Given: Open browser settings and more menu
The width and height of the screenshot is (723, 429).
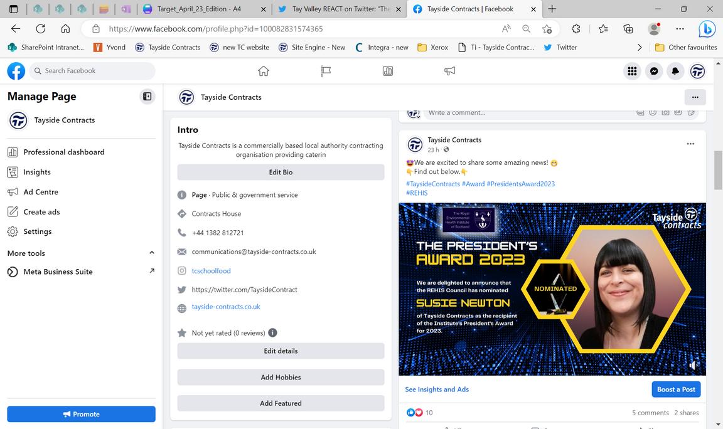Looking at the screenshot, I should [680, 29].
